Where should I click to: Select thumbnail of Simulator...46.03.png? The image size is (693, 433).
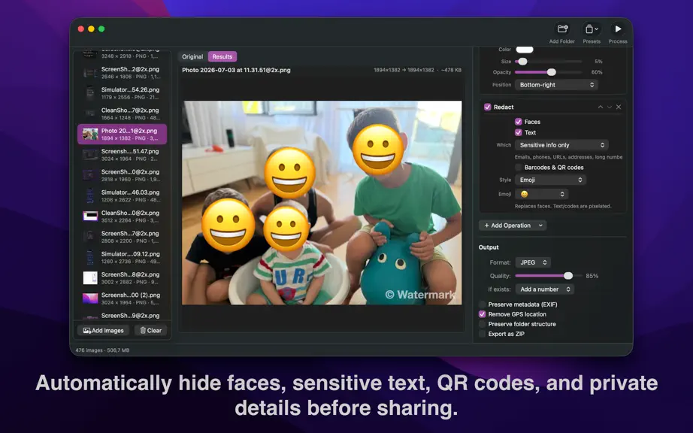point(90,195)
